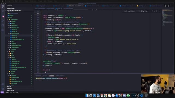Toggle match case in find widget
The width and height of the screenshot is (175, 98).
140,11
